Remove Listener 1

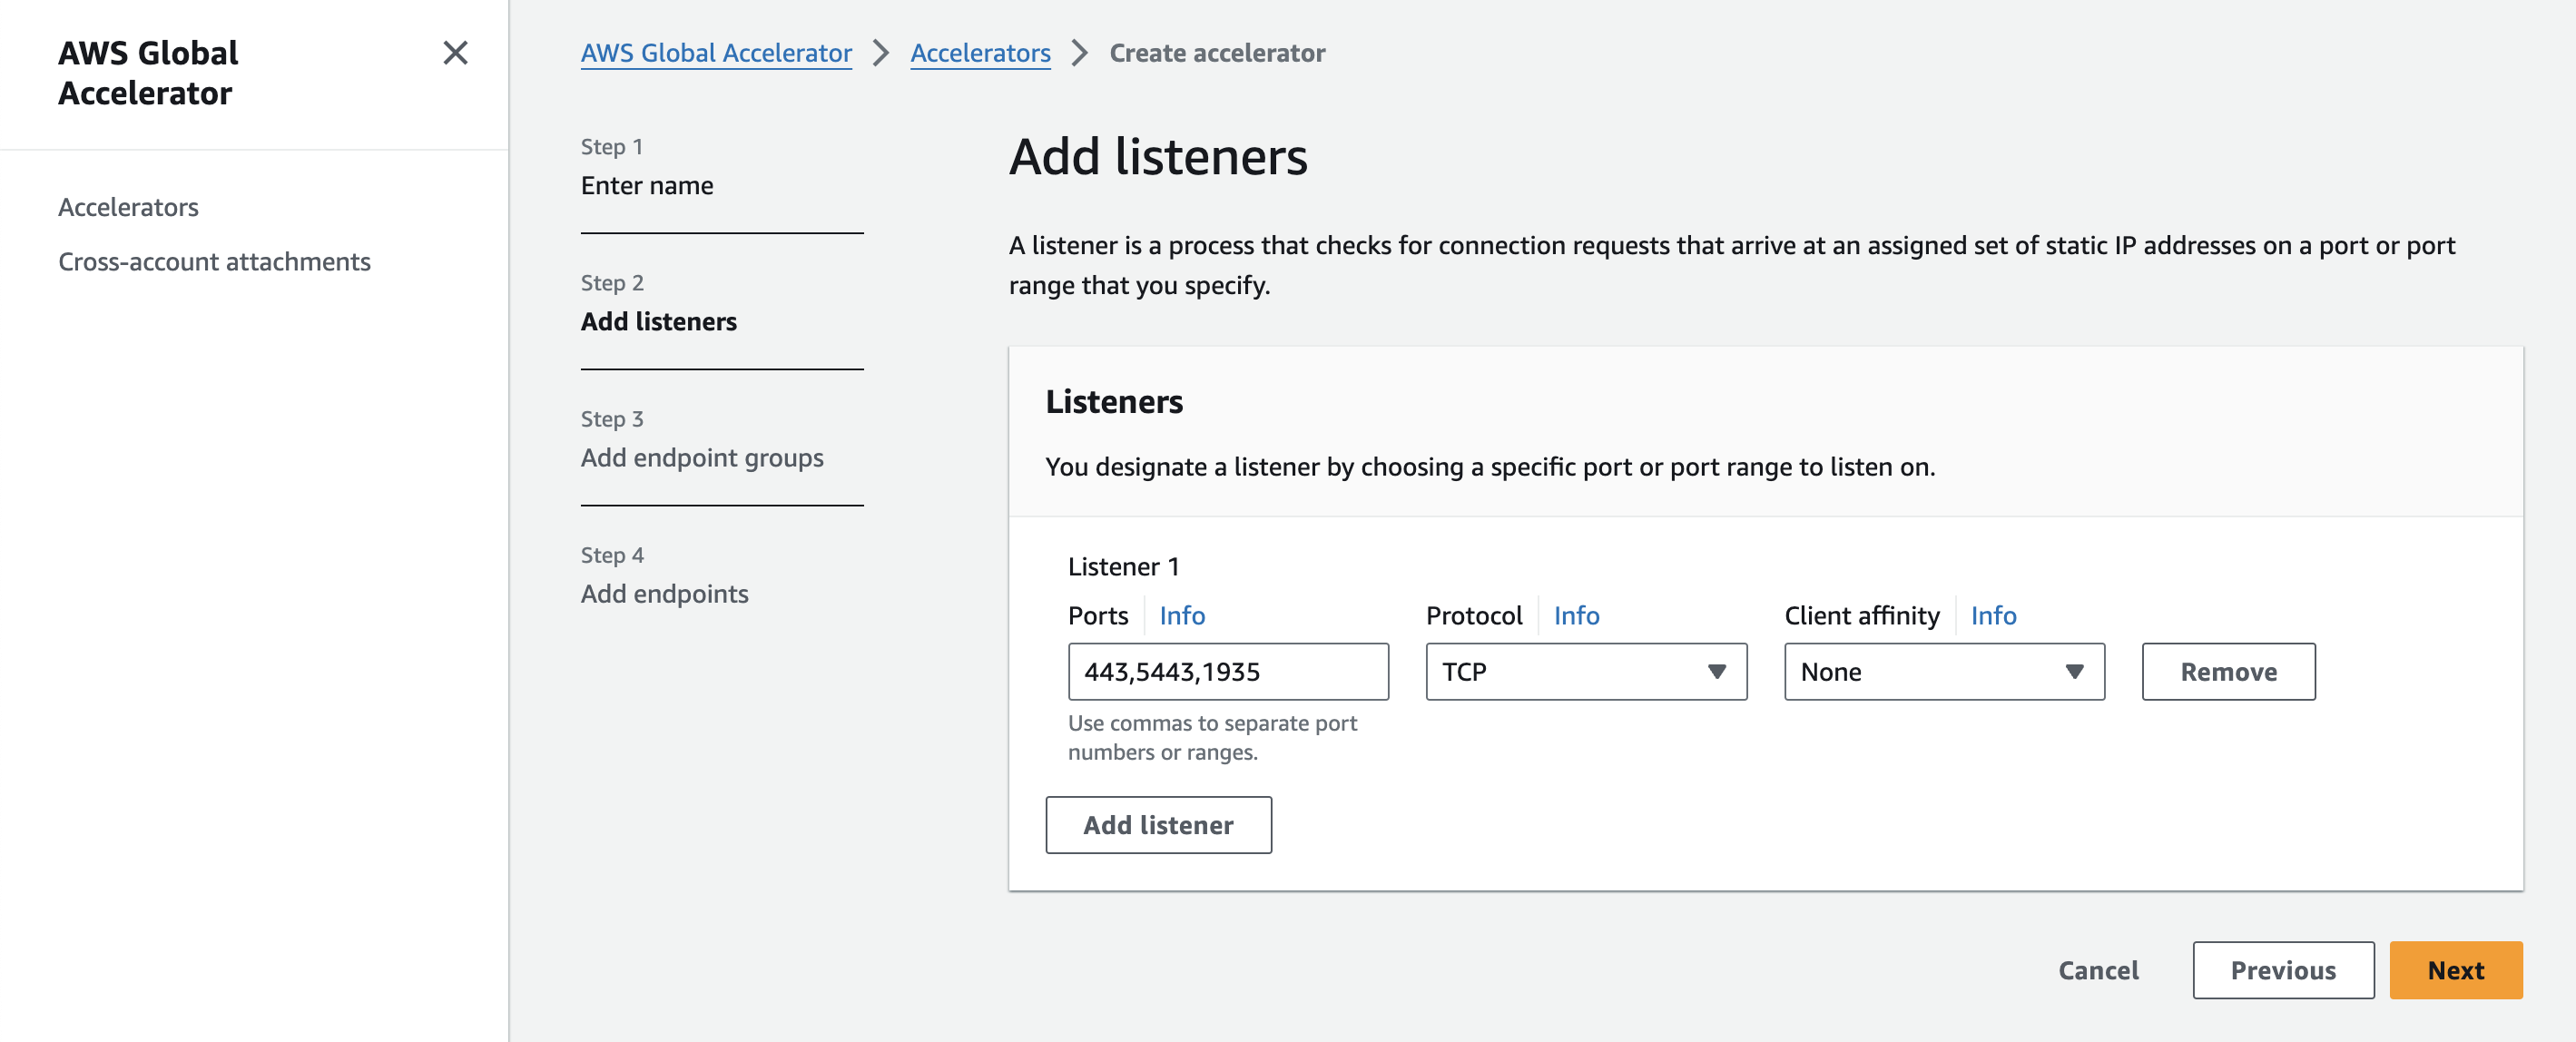[2228, 672]
